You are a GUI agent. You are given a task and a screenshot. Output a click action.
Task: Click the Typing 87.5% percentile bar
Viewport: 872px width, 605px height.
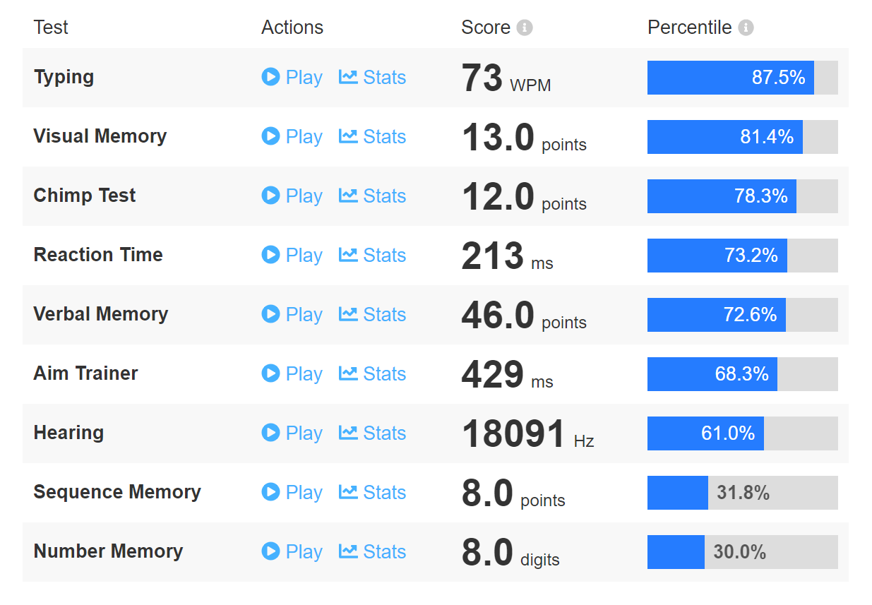pos(742,78)
